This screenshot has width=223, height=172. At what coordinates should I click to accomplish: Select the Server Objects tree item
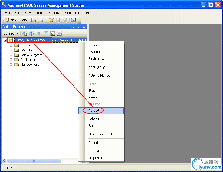click(31, 55)
